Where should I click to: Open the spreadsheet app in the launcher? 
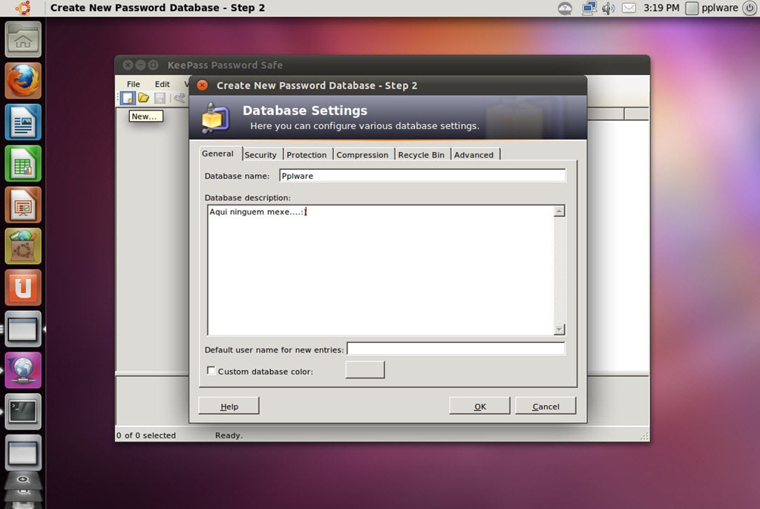pos(23,163)
